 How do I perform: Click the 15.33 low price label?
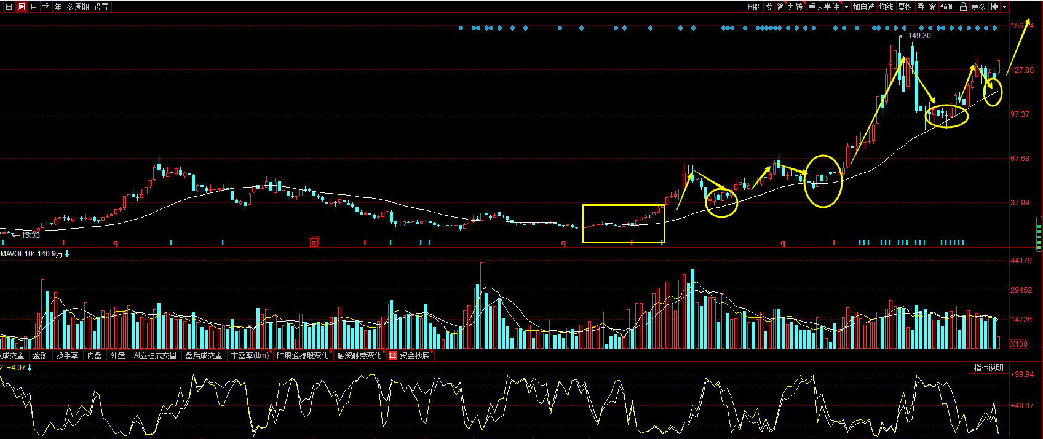click(x=30, y=235)
